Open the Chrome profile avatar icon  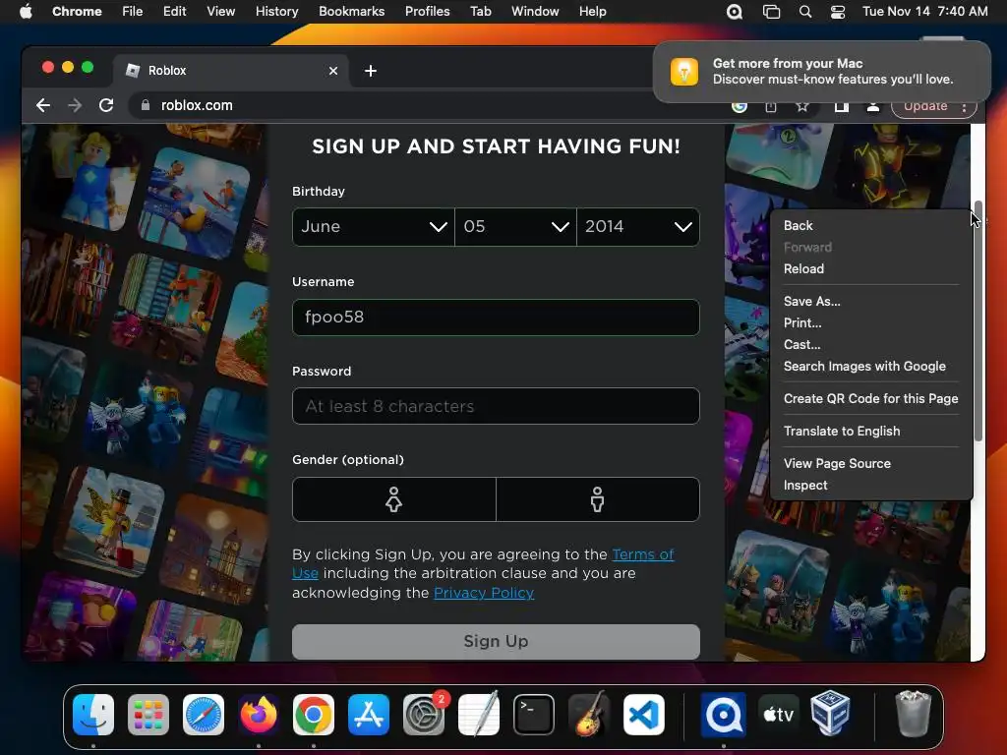[873, 106]
